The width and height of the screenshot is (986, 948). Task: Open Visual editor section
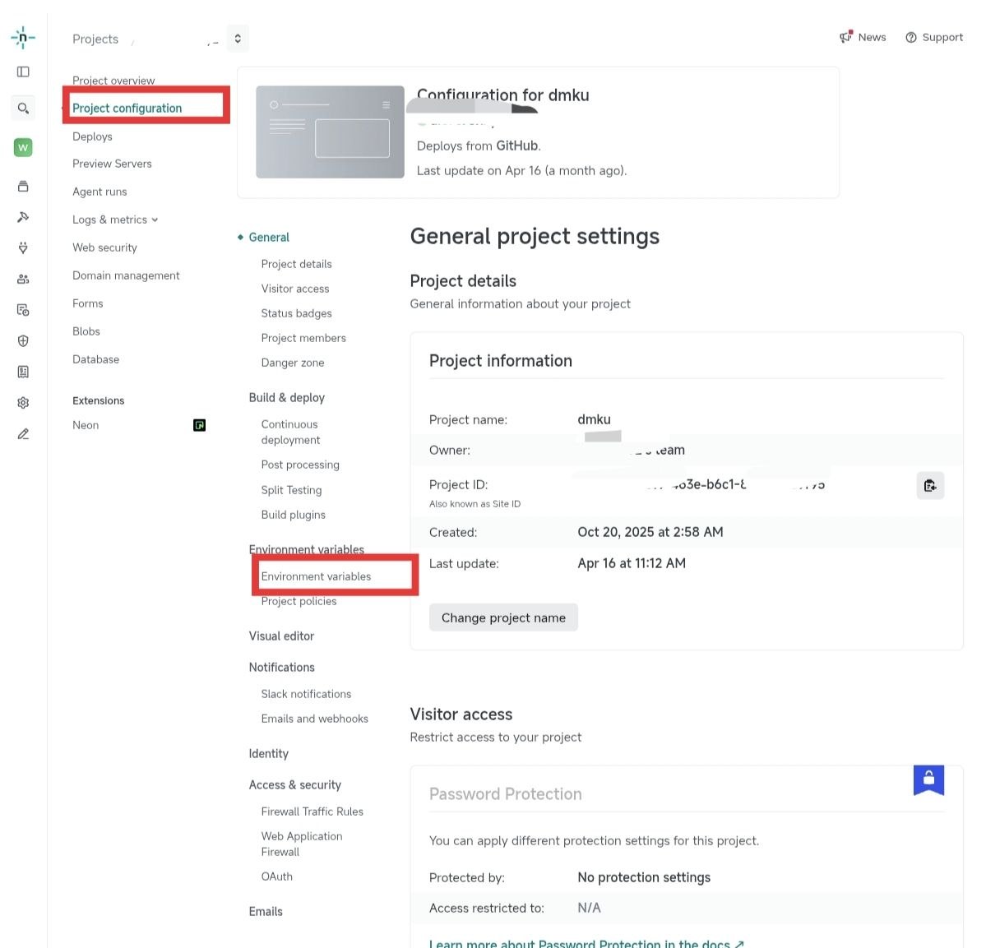281,636
